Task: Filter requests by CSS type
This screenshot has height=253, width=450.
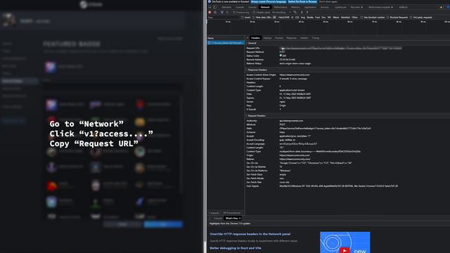Action: [297, 18]
